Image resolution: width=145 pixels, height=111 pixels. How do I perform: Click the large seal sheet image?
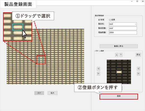45,56
